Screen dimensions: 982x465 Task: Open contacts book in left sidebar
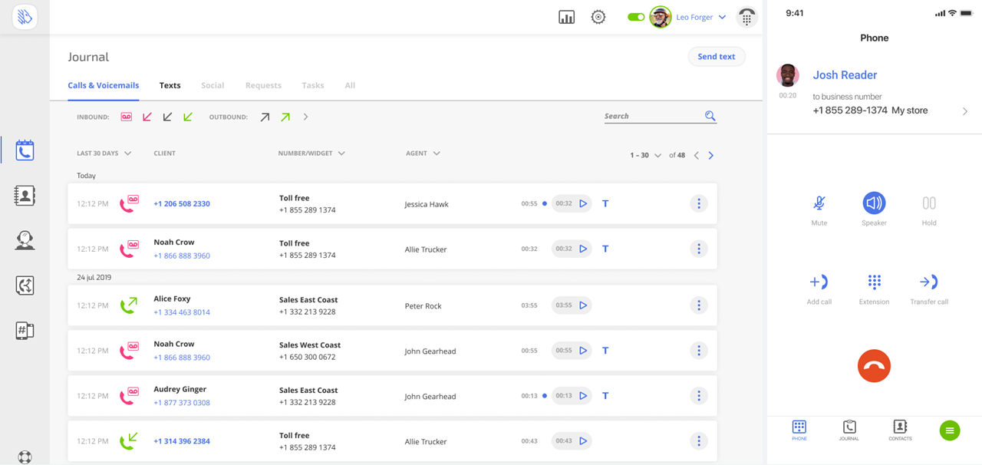point(25,196)
